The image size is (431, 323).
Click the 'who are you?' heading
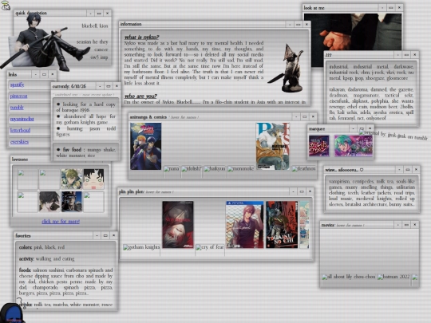click(140, 97)
